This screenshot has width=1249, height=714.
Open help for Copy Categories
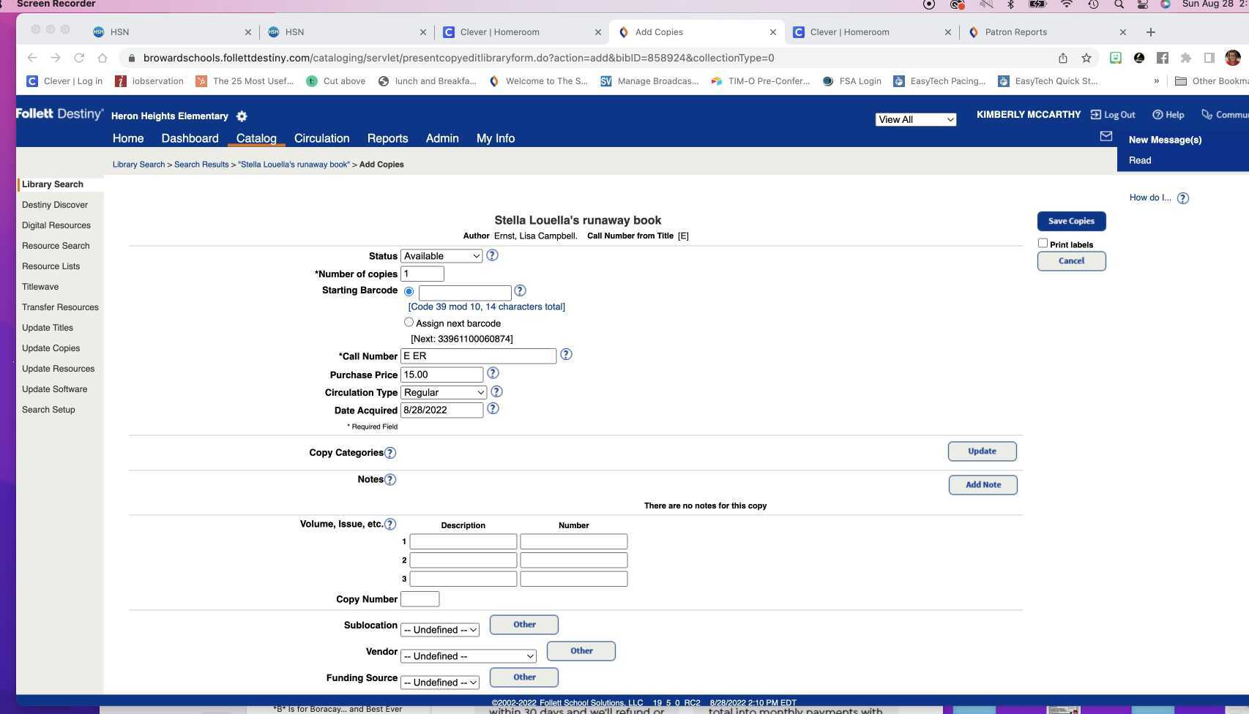(x=390, y=452)
